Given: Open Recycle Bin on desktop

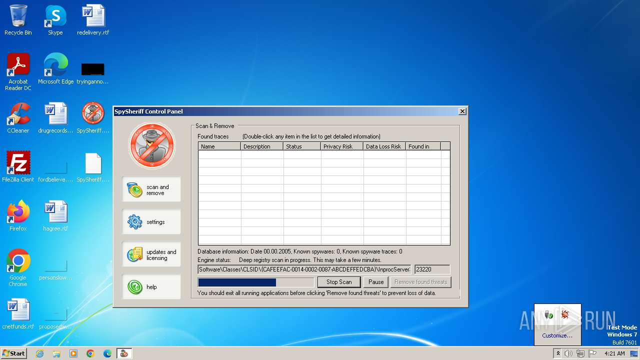Looking at the screenshot, I should click(18, 20).
